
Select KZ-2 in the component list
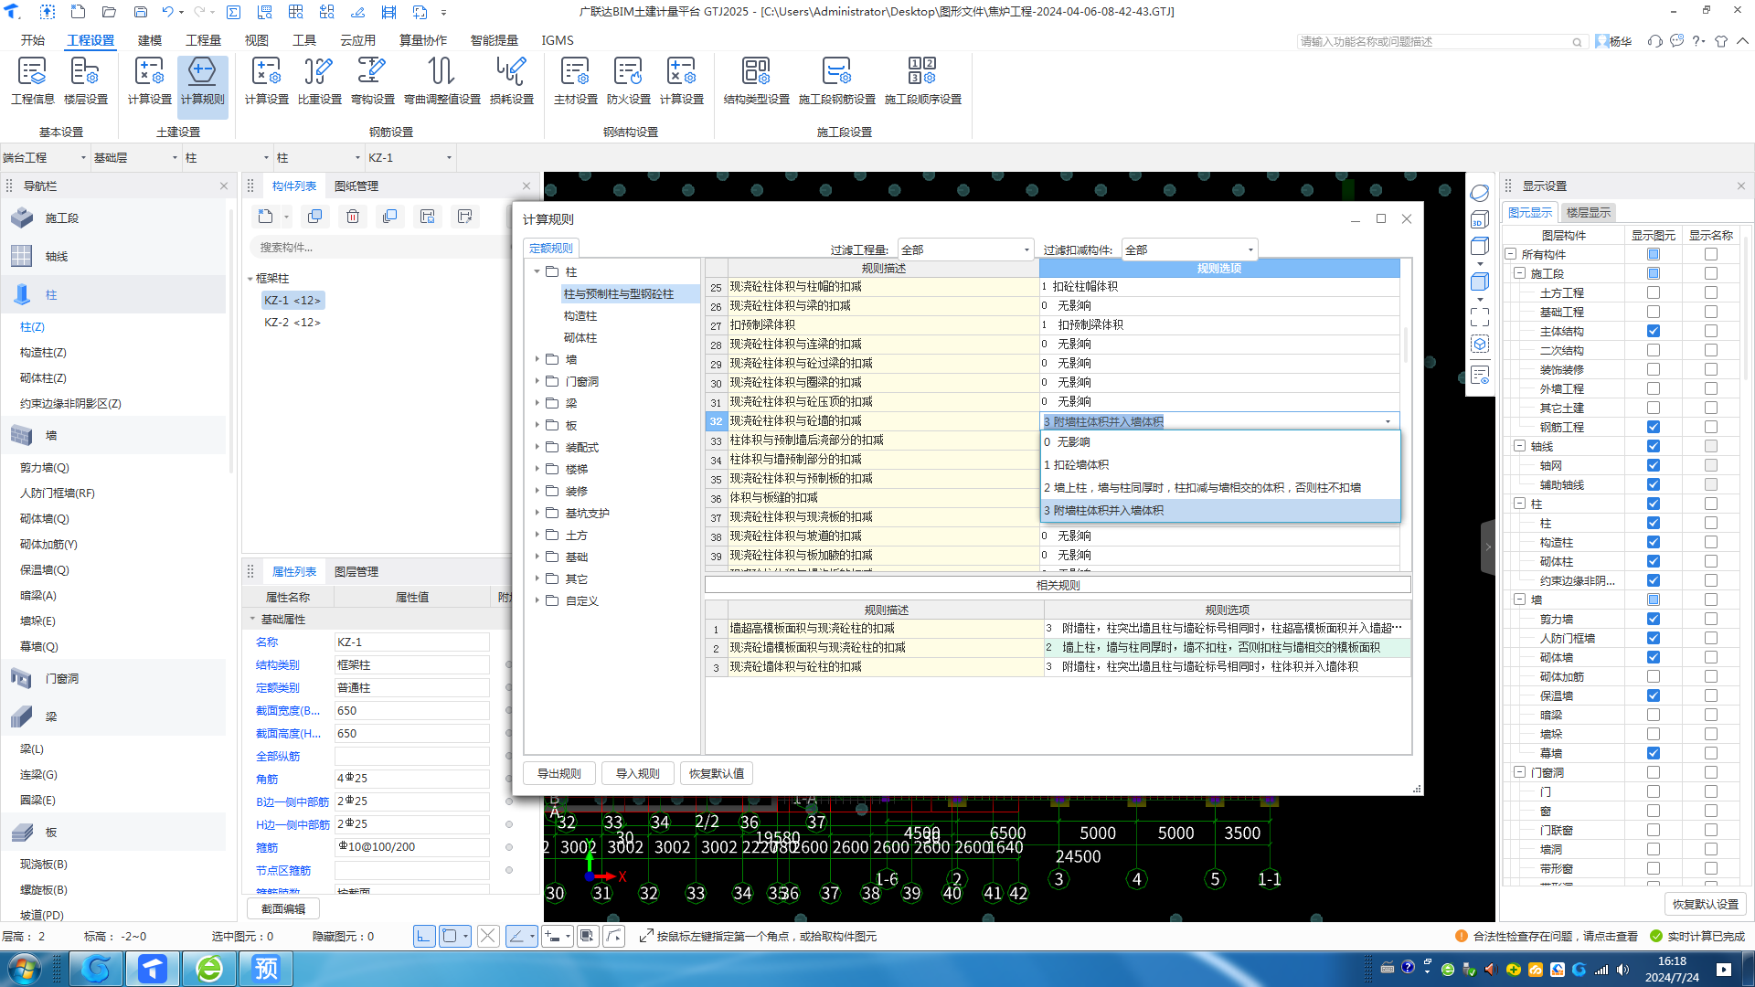point(292,322)
